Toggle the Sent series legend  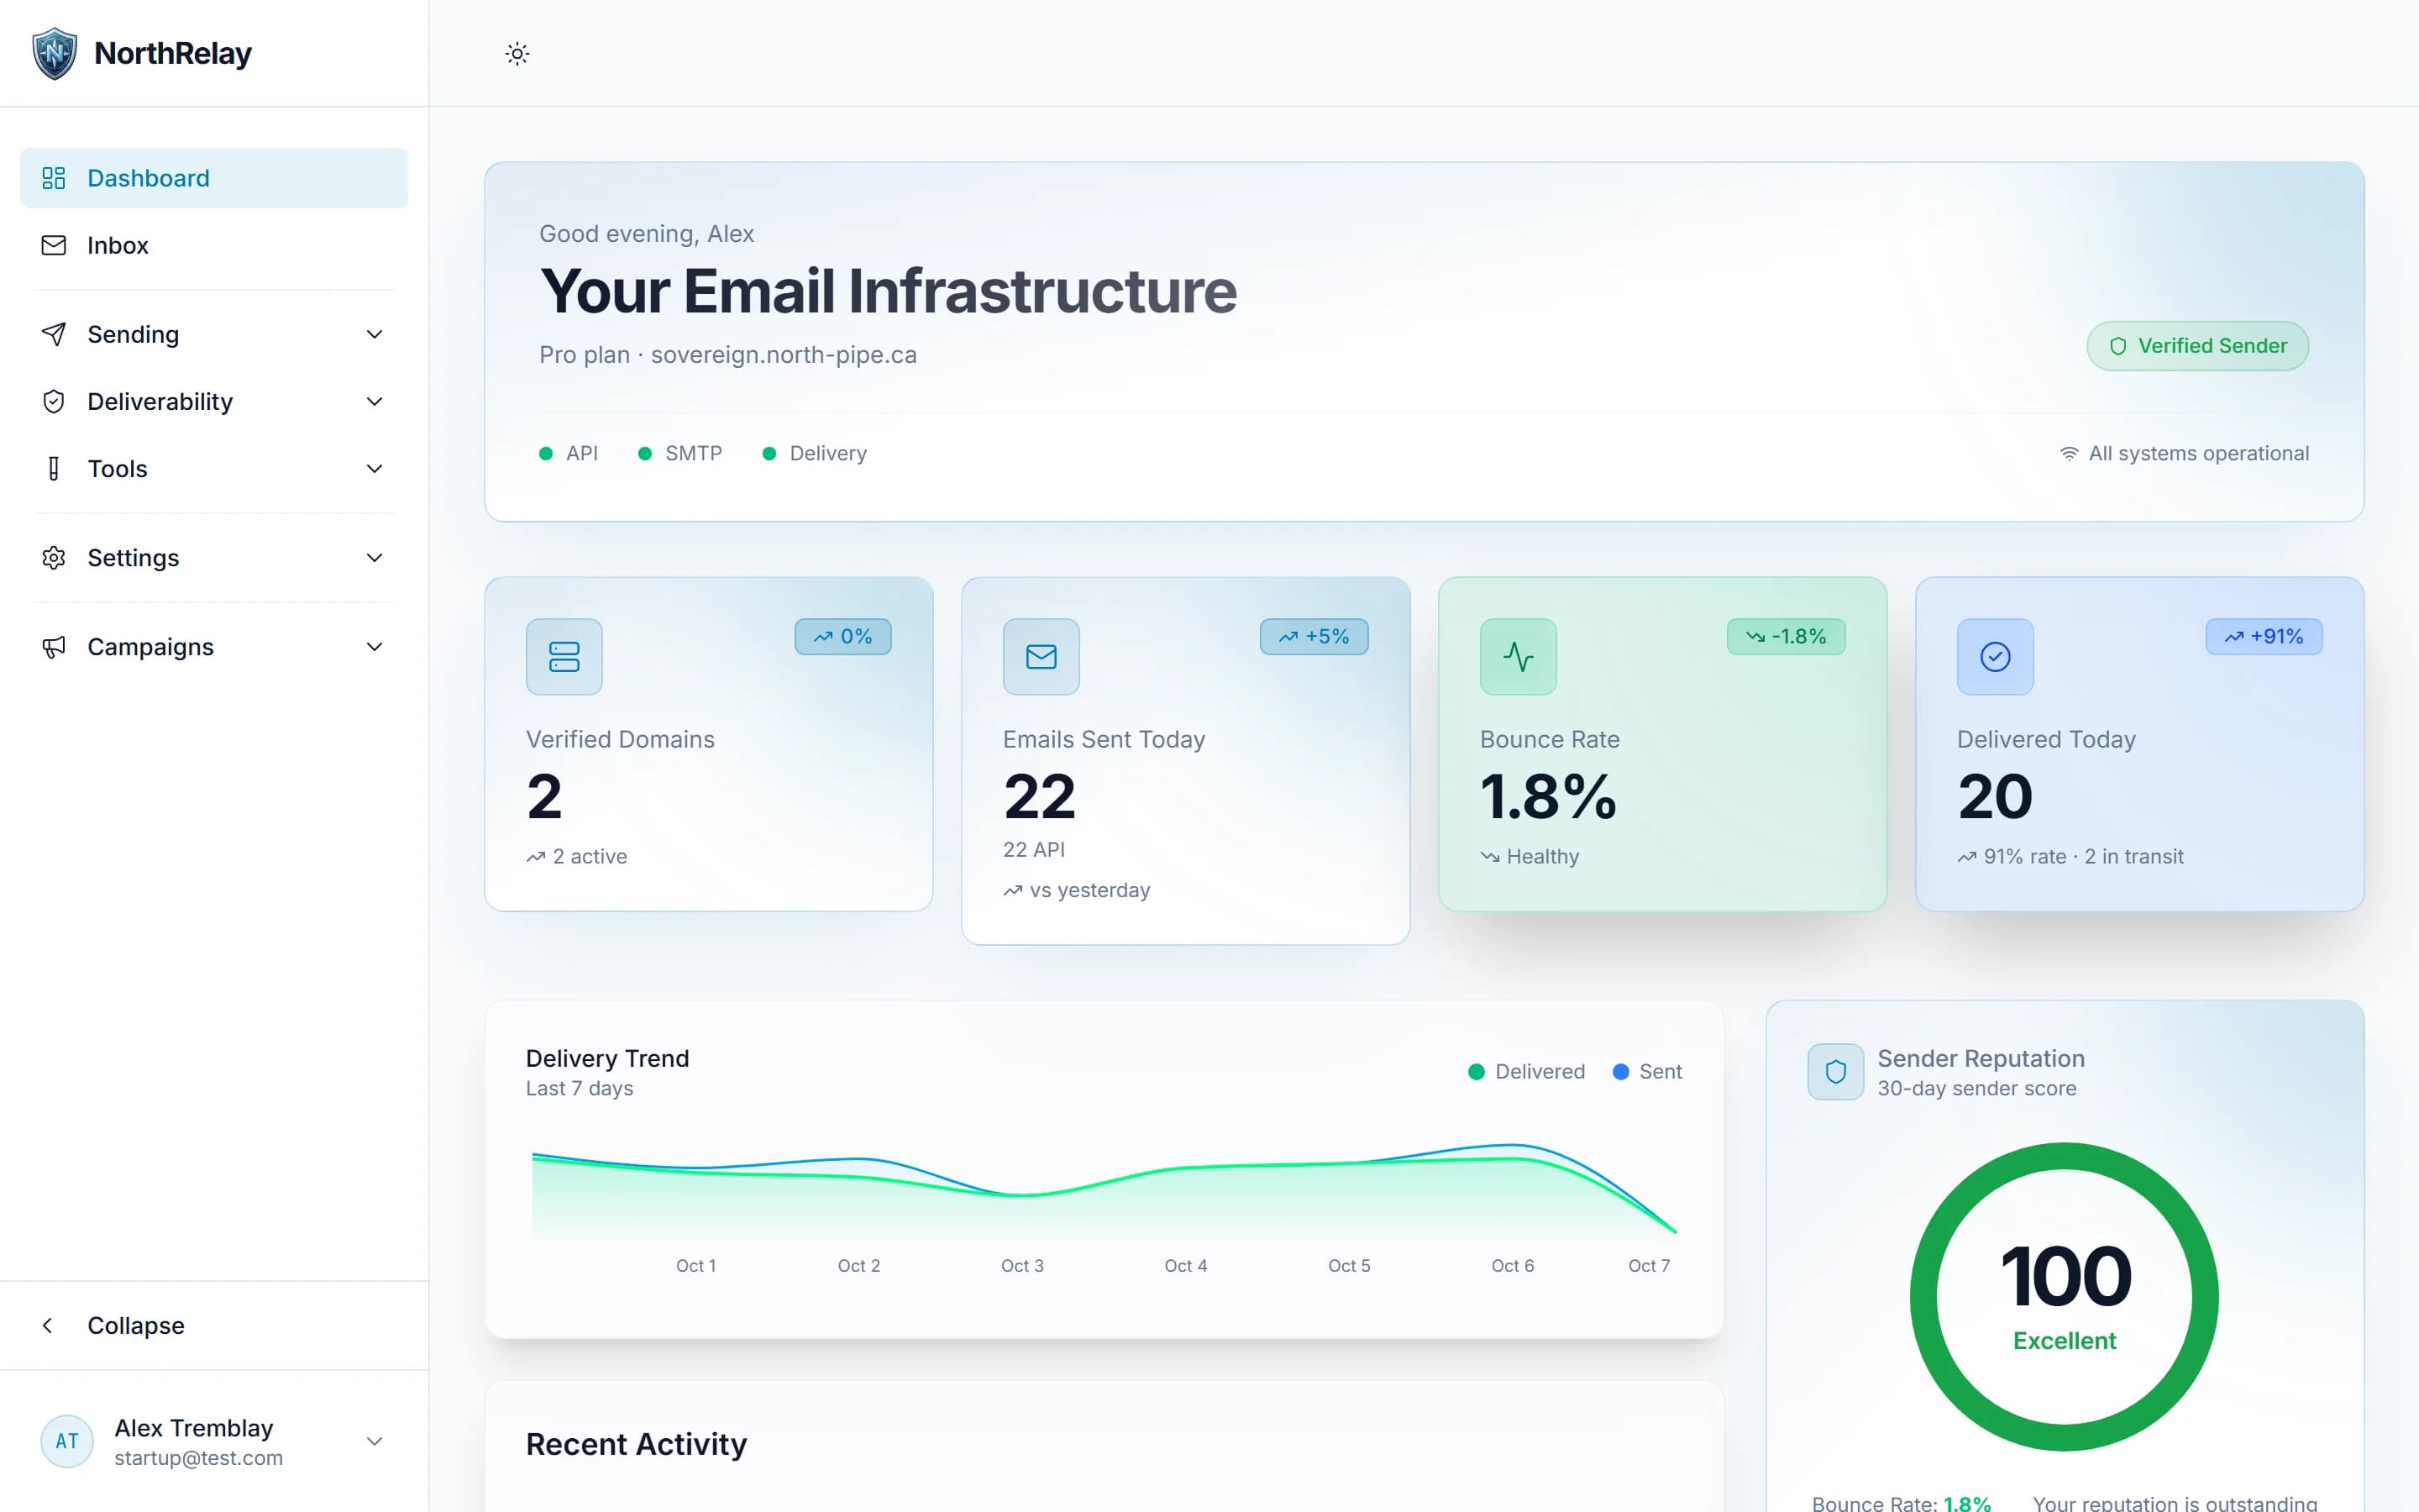click(x=1647, y=1071)
